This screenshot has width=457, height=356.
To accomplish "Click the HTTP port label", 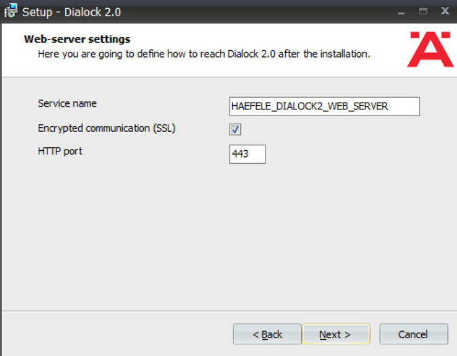I will tap(60, 152).
